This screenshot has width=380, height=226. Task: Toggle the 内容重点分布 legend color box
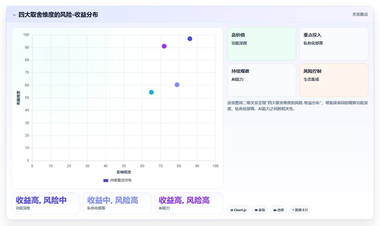(x=106, y=180)
